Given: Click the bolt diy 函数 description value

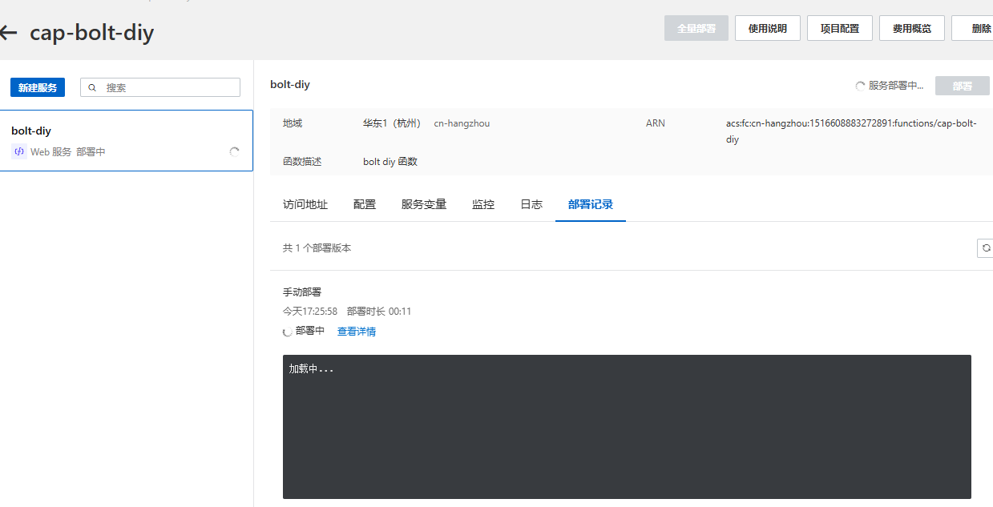Looking at the screenshot, I should (x=390, y=162).
